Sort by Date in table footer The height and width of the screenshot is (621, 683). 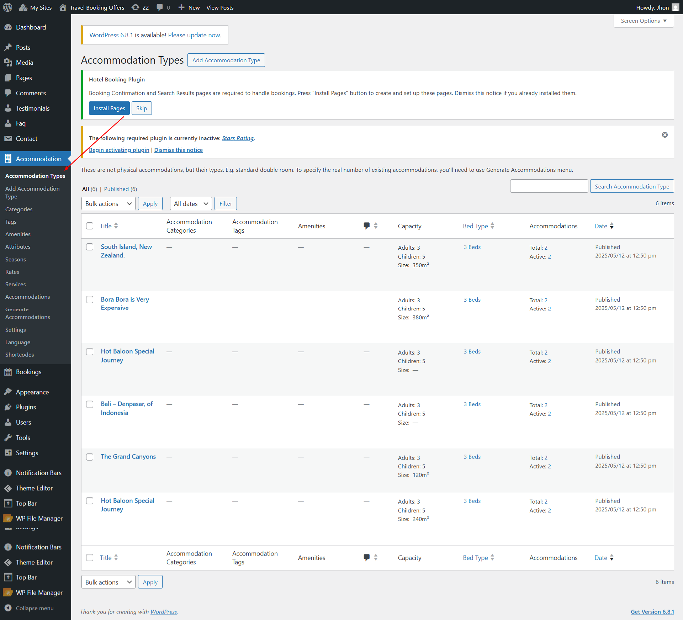[604, 558]
